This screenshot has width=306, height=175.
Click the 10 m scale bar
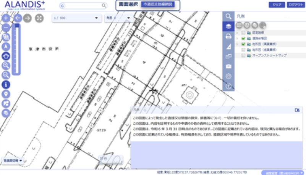(x=111, y=160)
